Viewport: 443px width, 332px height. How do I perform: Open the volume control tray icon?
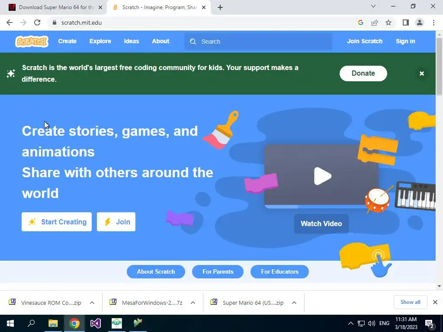click(x=372, y=323)
